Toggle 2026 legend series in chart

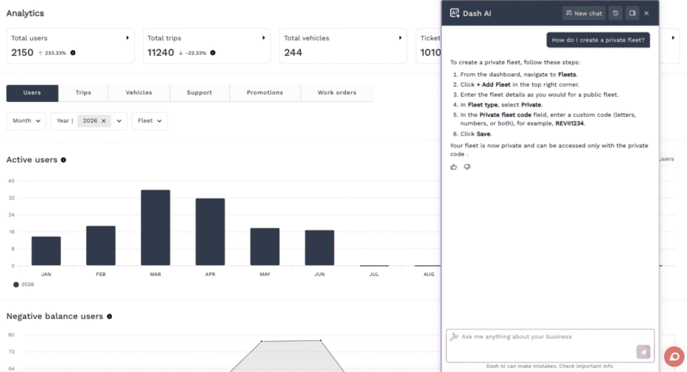23,285
